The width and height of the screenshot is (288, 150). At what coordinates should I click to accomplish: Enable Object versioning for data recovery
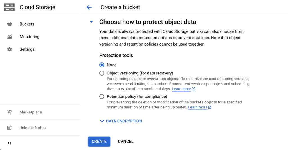point(102,73)
